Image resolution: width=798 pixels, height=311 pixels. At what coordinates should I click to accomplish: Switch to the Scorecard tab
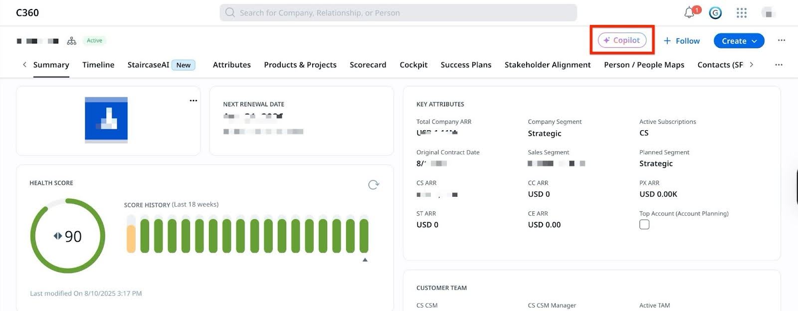tap(368, 65)
